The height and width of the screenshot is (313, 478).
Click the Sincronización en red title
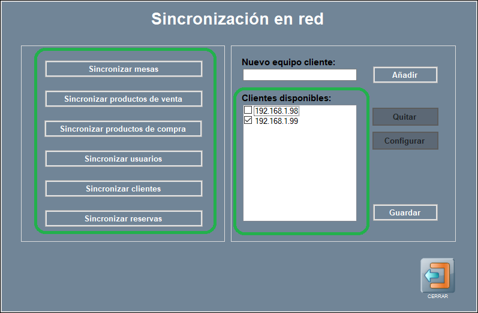pos(238,19)
